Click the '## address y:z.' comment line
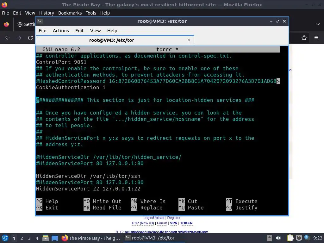This screenshot has width=324, height=243. (x=60, y=144)
